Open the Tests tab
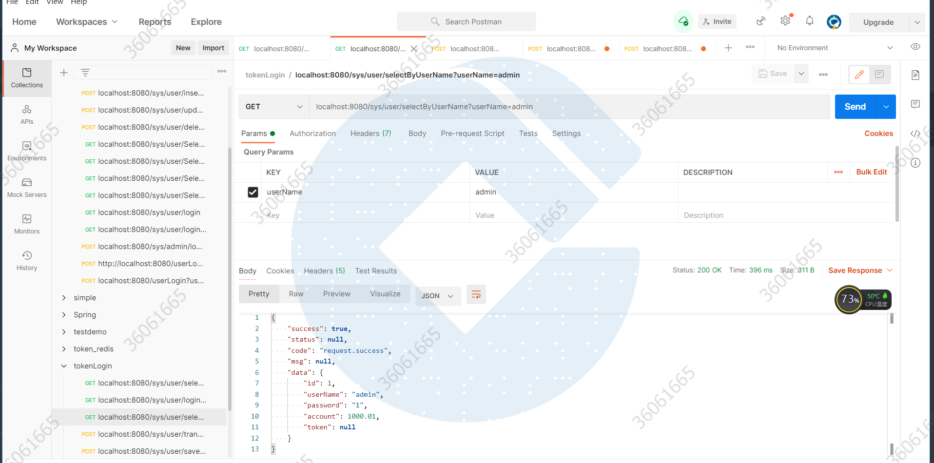934x463 pixels. [x=528, y=134]
